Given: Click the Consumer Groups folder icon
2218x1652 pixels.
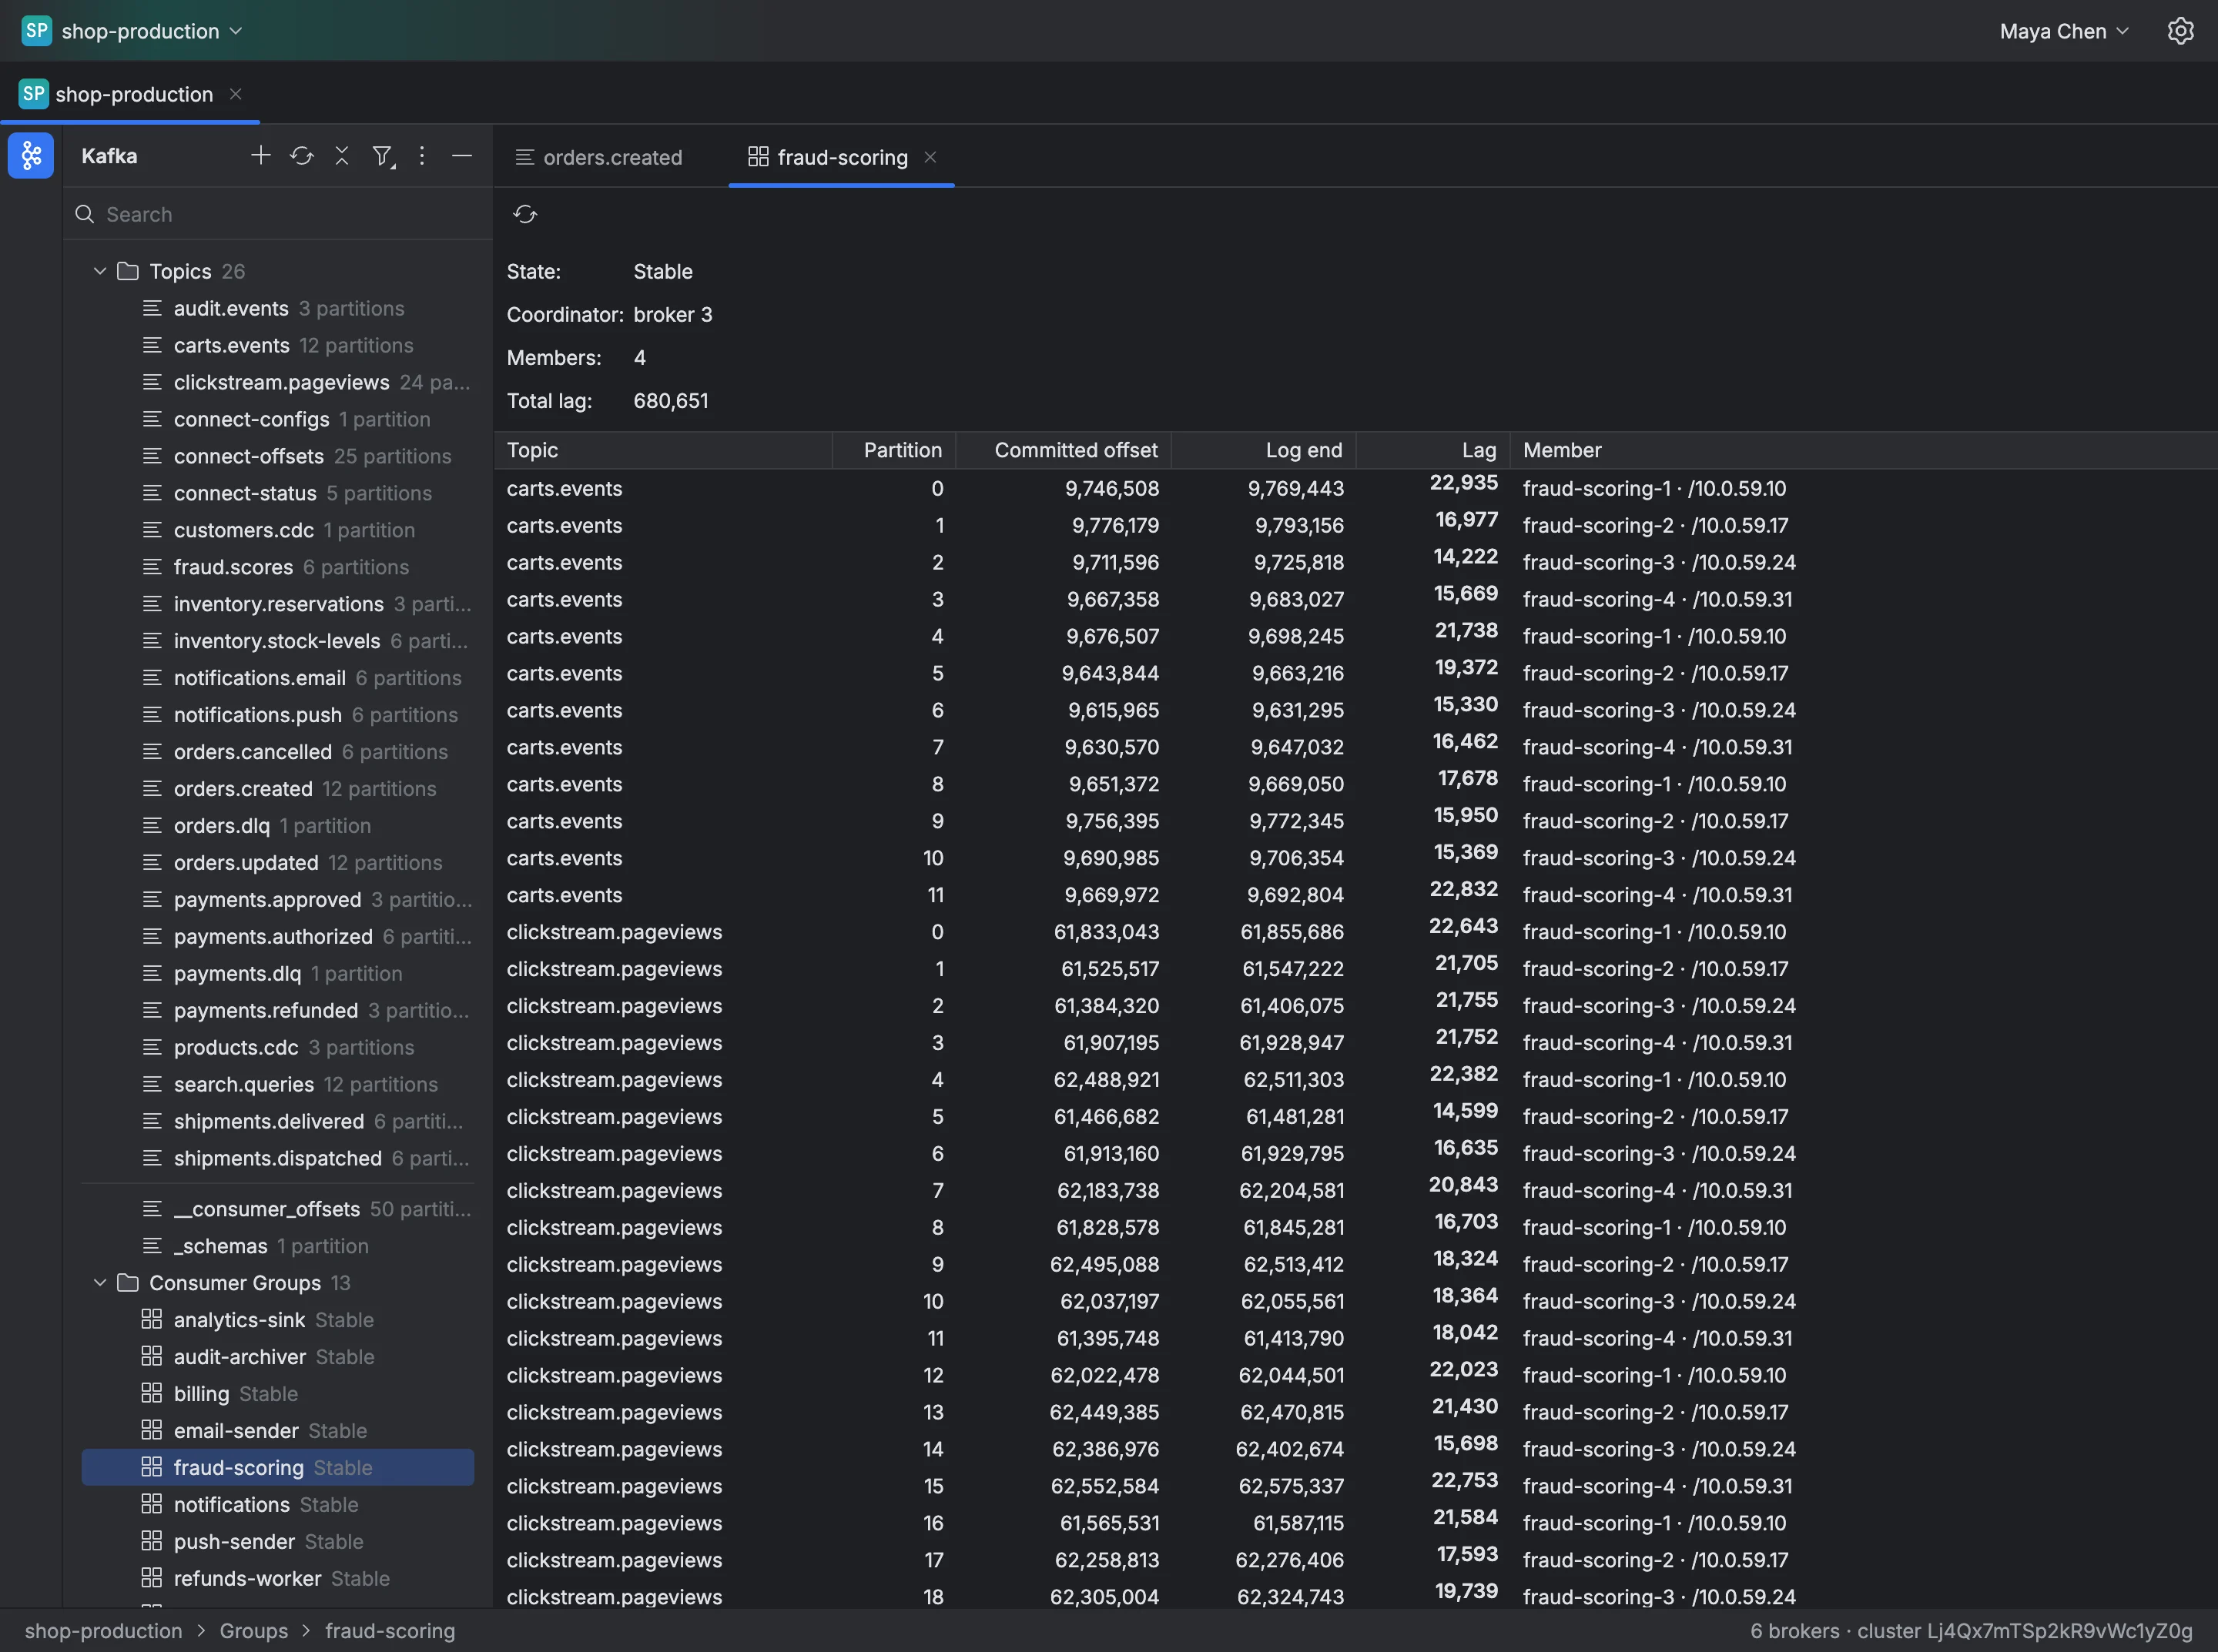Looking at the screenshot, I should tap(128, 1282).
